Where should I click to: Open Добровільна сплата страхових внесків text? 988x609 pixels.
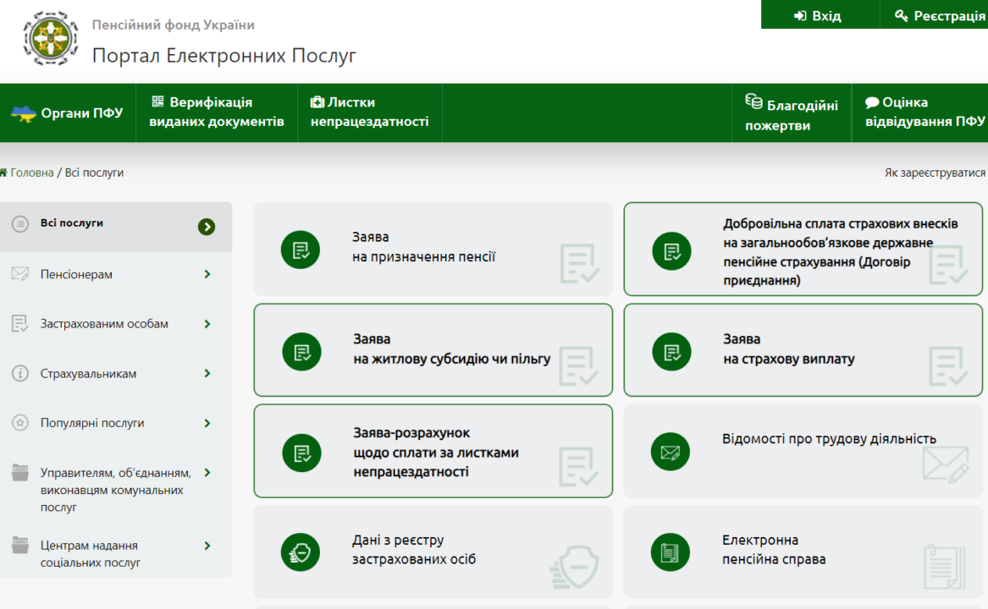click(x=841, y=252)
